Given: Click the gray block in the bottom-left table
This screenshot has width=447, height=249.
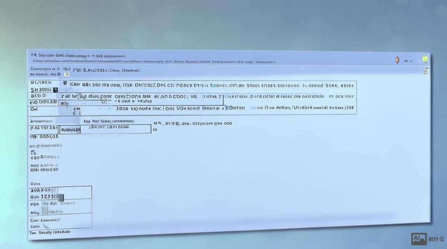Looking at the screenshot, I should 45,210.
